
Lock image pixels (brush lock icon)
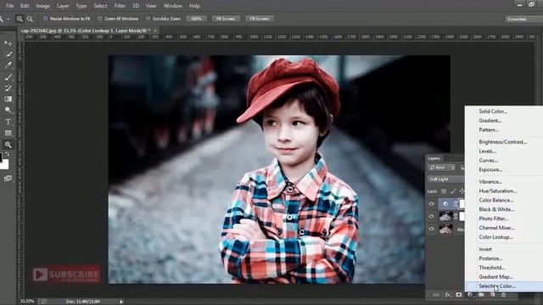tap(453, 191)
